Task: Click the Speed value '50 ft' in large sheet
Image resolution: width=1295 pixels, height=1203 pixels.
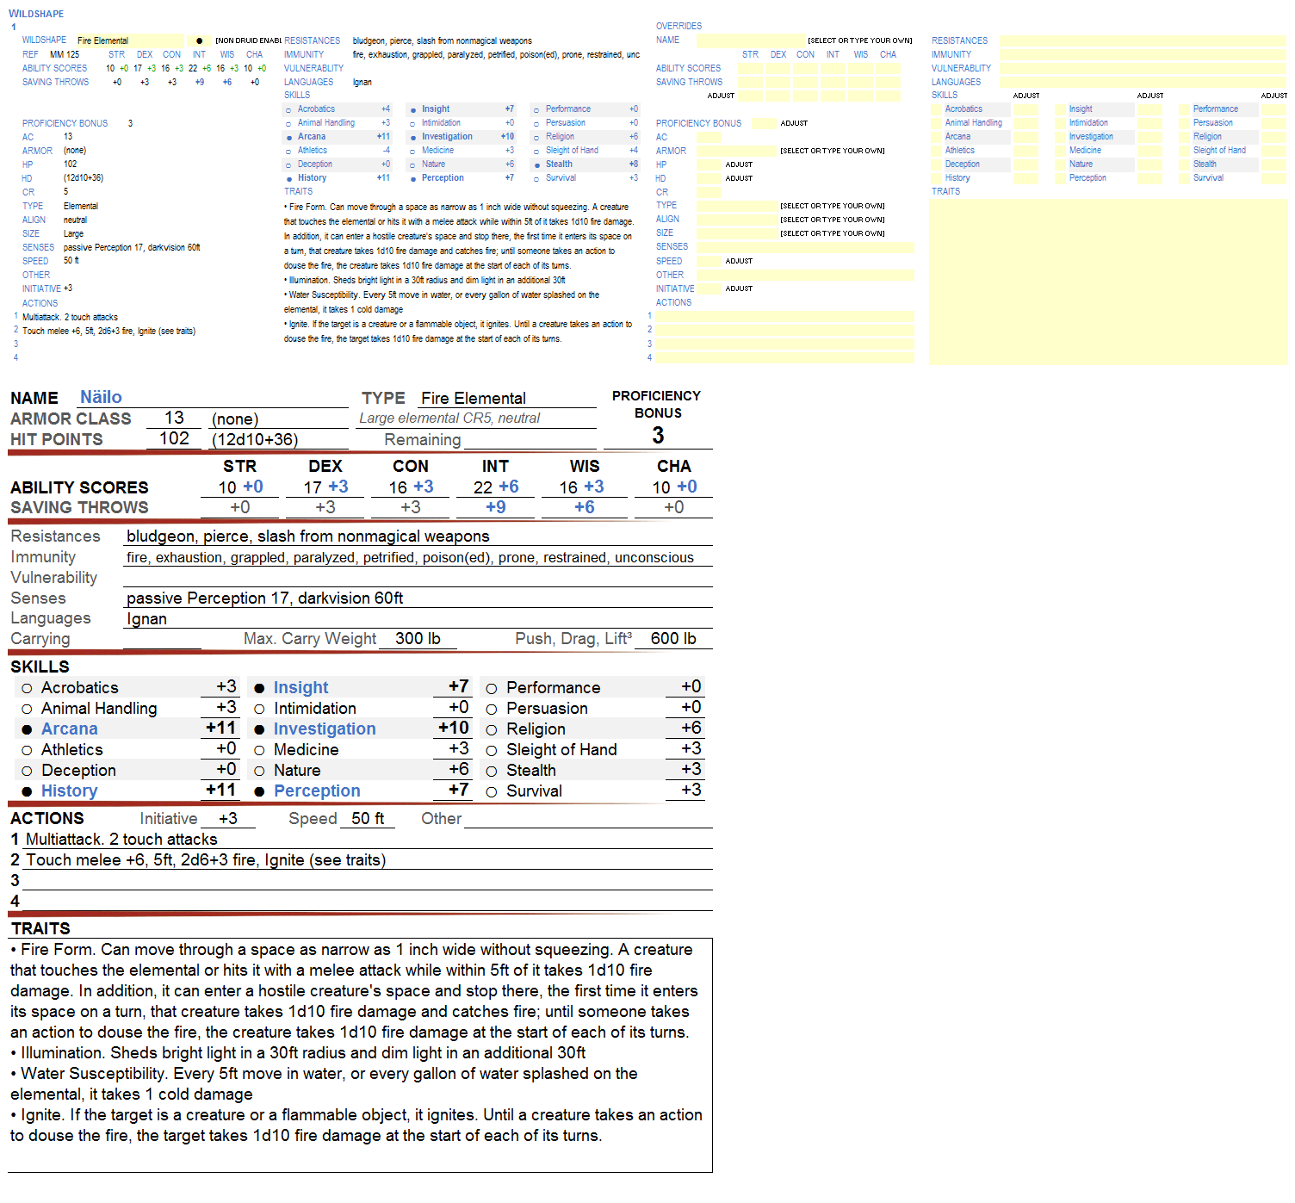Action: [x=368, y=819]
